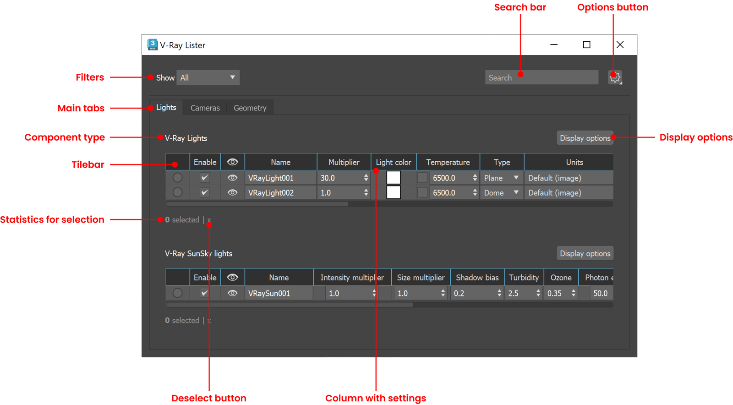Click the 3ds Max app icon in title bar
The height and width of the screenshot is (405, 733).
click(x=152, y=44)
